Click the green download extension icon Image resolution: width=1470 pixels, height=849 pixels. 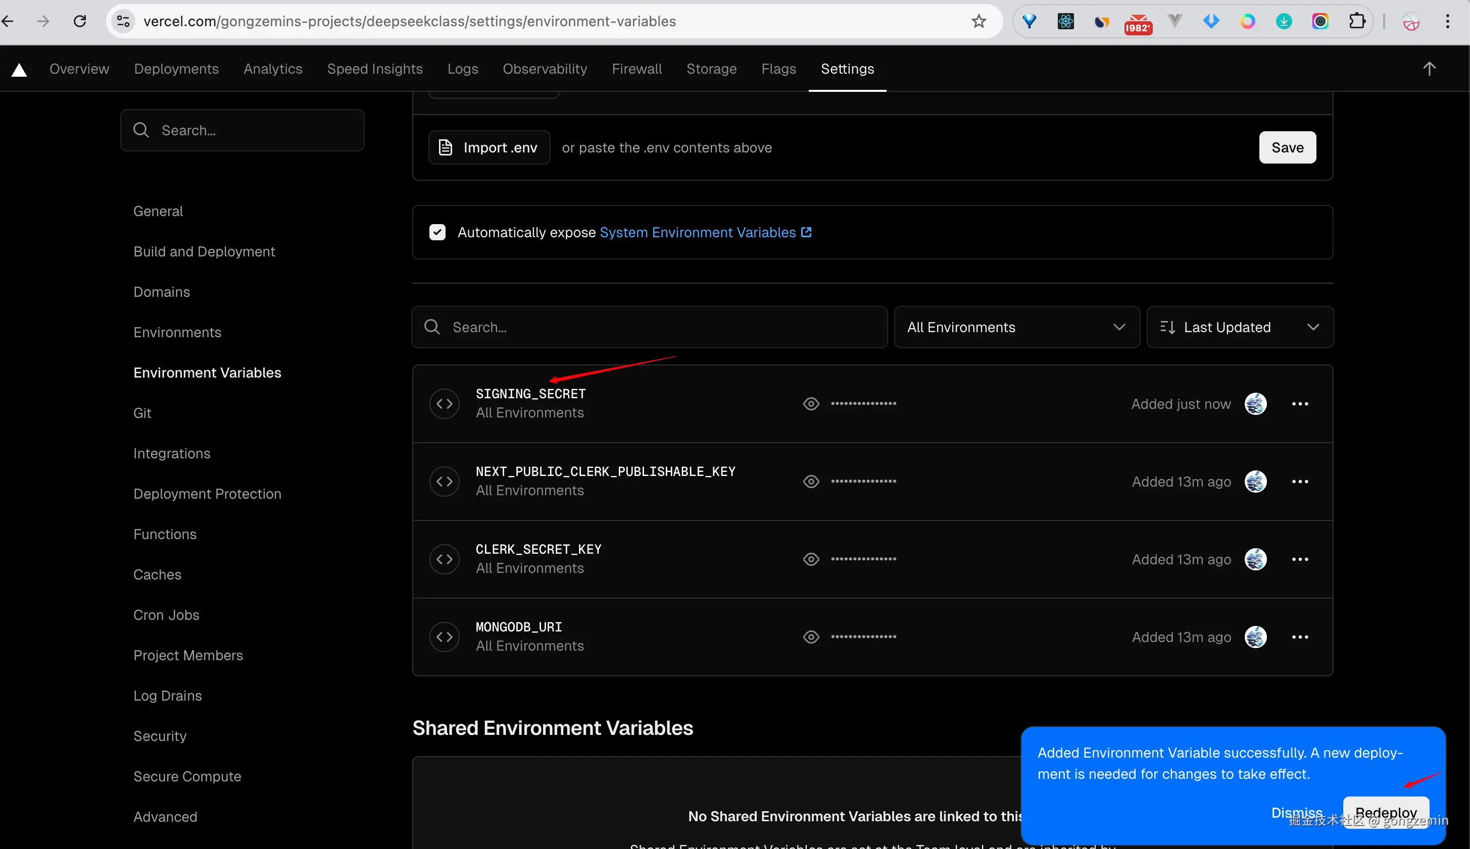pos(1283,22)
